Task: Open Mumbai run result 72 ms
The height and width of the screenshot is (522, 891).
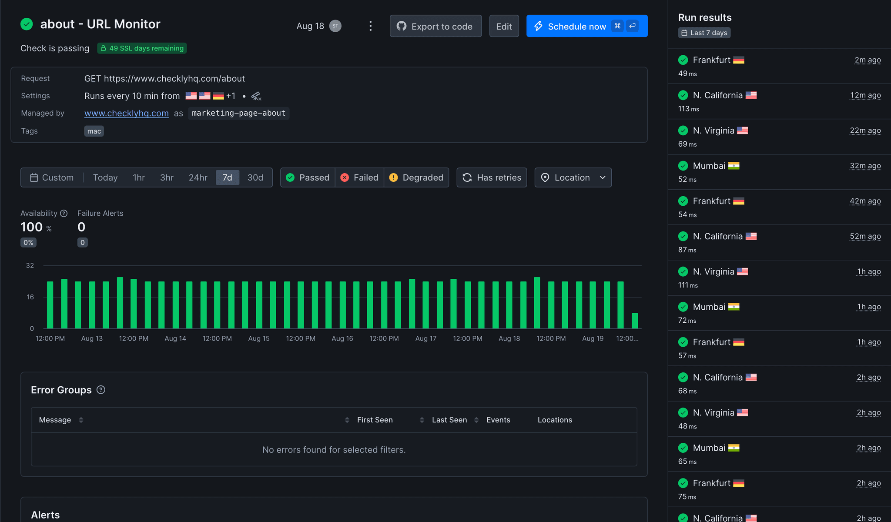Action: (x=779, y=313)
